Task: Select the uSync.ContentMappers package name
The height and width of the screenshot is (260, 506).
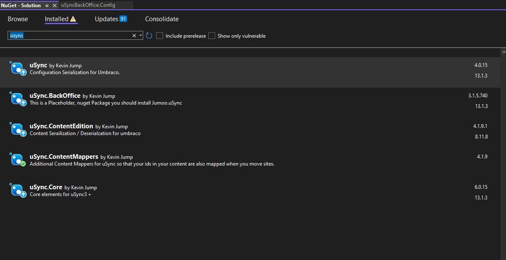Action: coord(64,156)
